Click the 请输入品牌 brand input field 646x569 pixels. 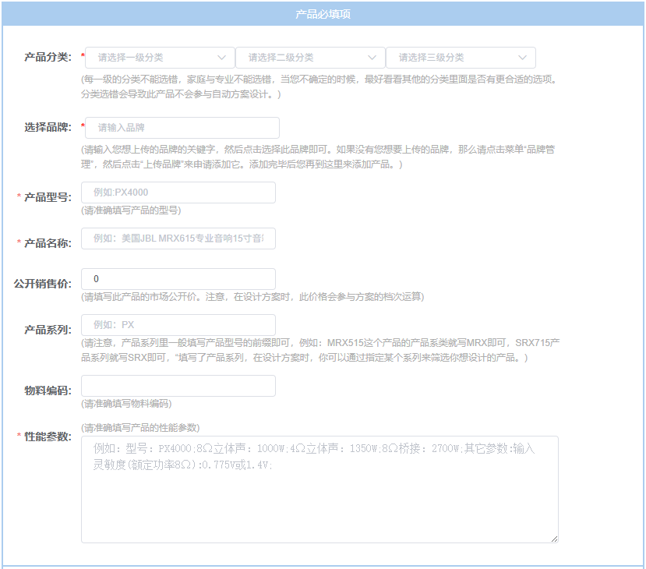click(182, 128)
